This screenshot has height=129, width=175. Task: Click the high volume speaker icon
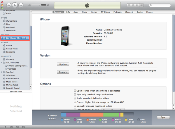(x=48, y=5)
